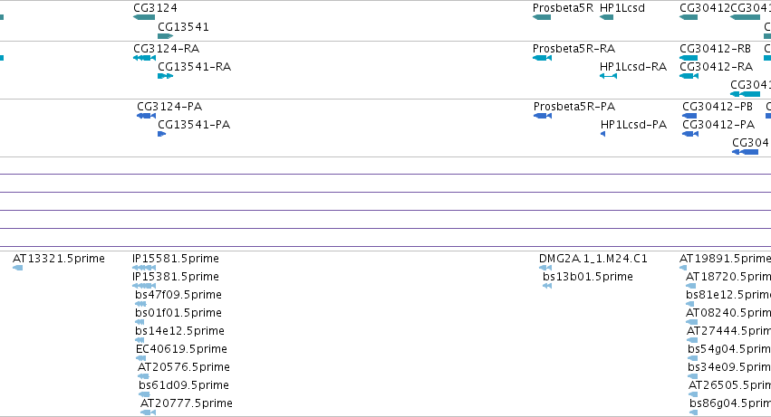Viewport: 771px width, 417px height.
Task: Click the Prosbeta5R-PA protein glyph
Action: pyautogui.click(x=543, y=116)
